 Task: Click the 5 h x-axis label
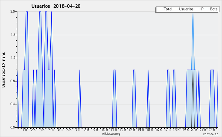click(x=60, y=130)
